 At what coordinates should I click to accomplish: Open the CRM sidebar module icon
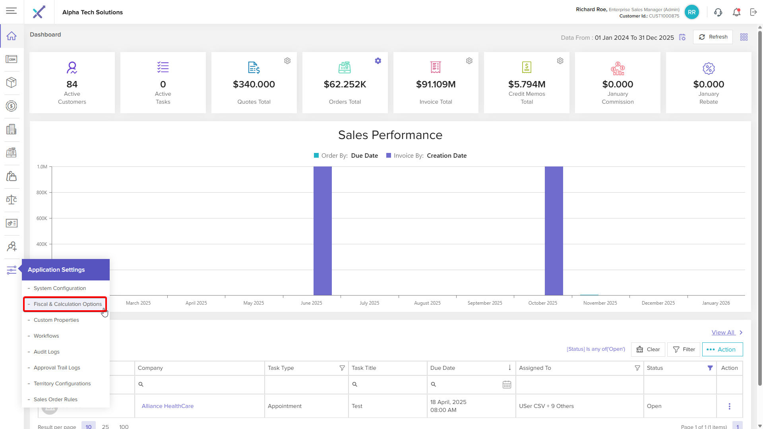[12, 59]
